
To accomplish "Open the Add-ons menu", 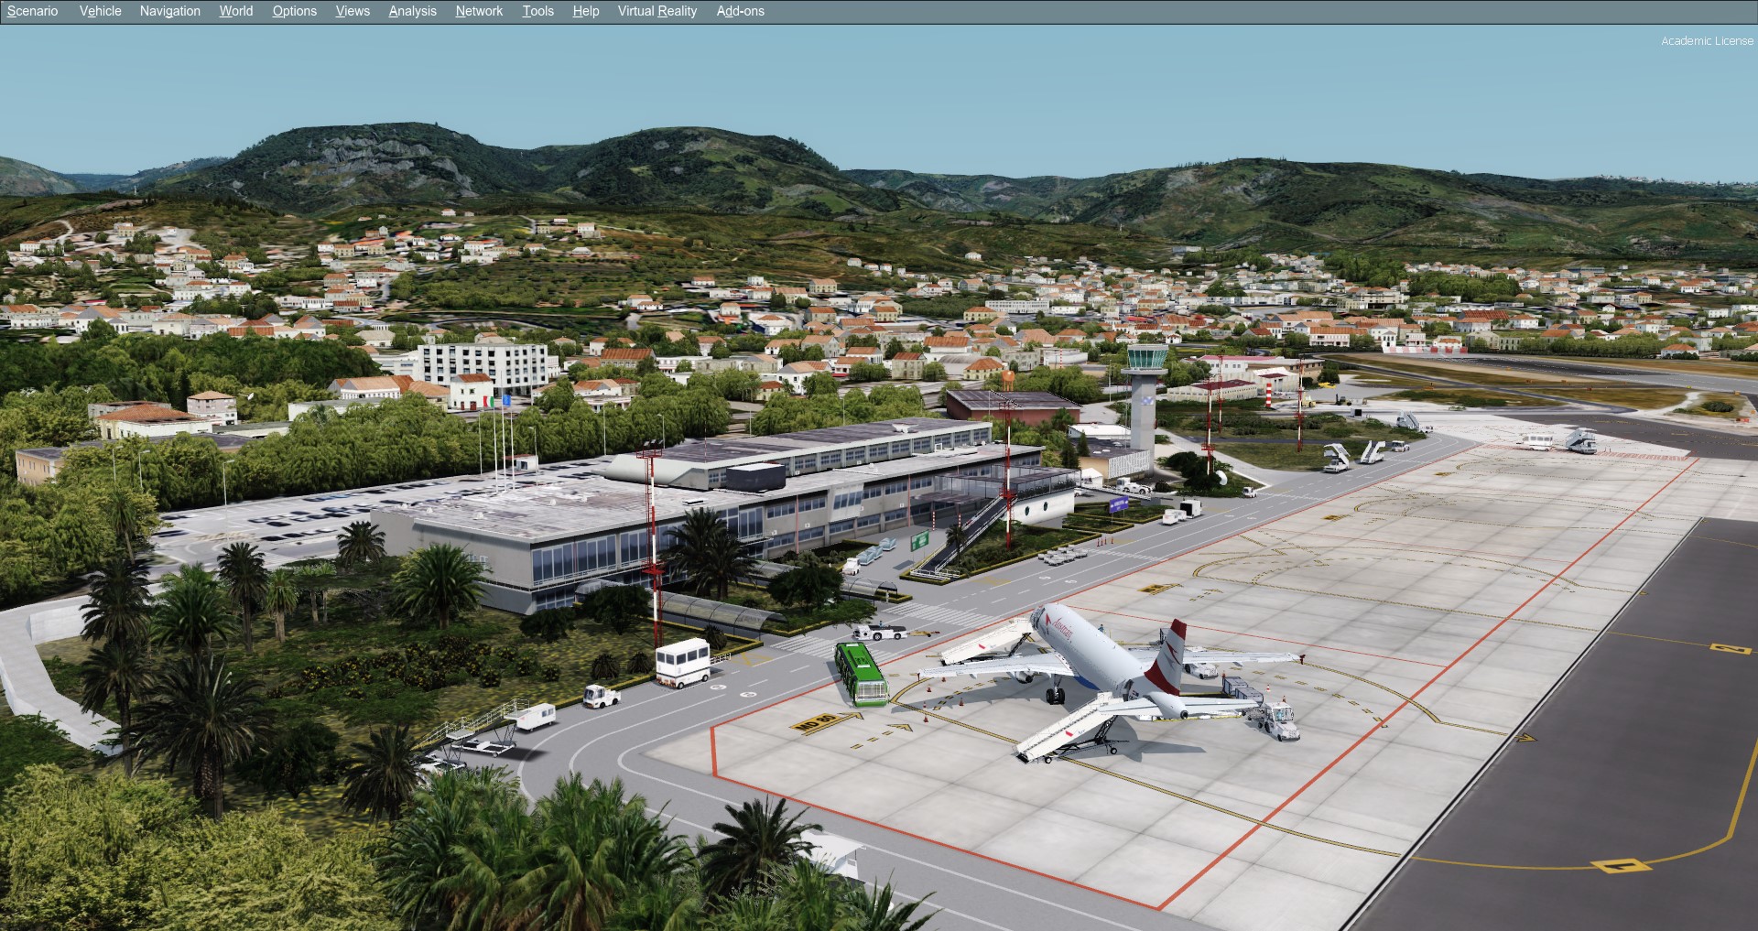I will pyautogui.click(x=741, y=11).
